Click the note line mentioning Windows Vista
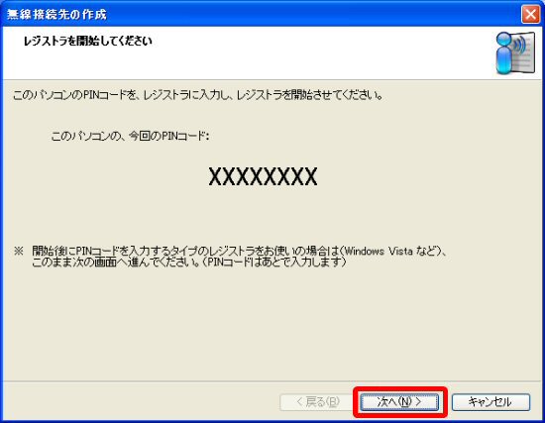This screenshot has width=545, height=423. click(240, 251)
